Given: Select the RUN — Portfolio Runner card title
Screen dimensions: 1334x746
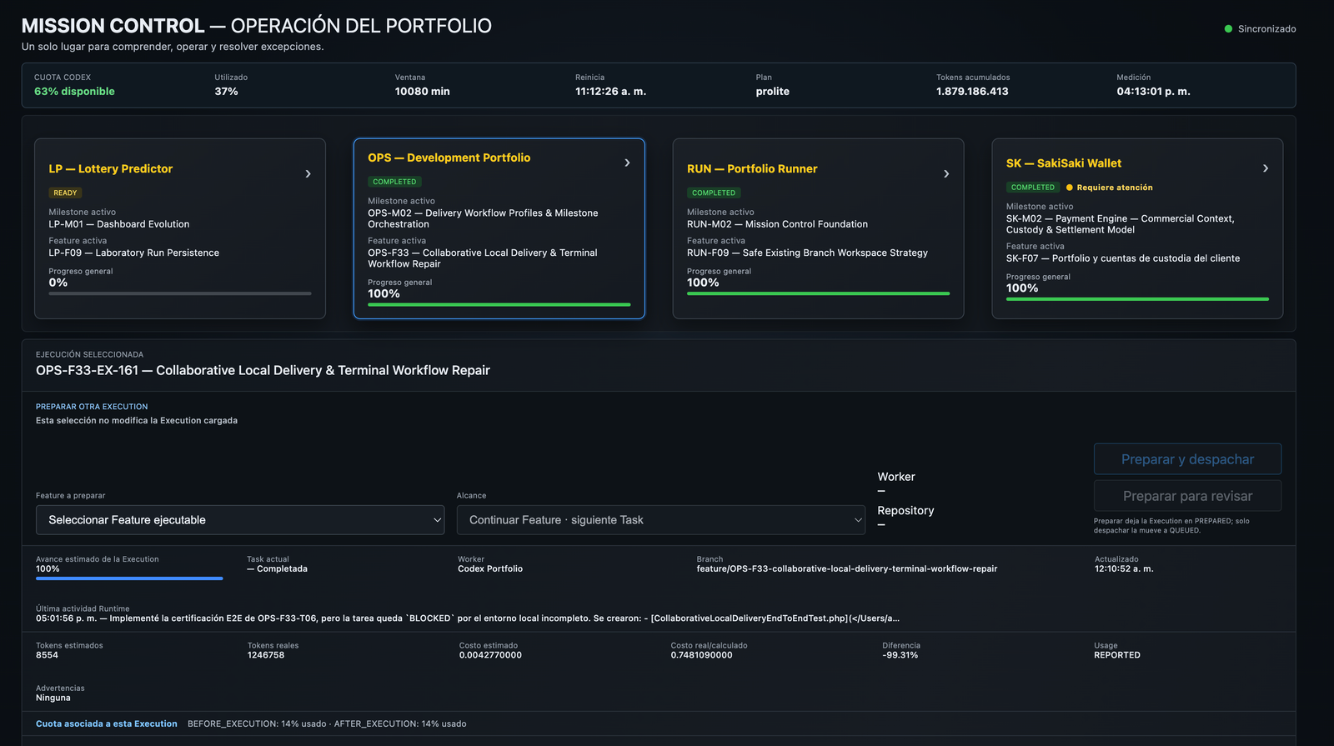Looking at the screenshot, I should (x=752, y=168).
